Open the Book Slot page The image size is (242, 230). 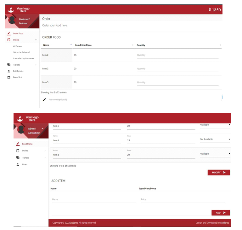[17, 77]
